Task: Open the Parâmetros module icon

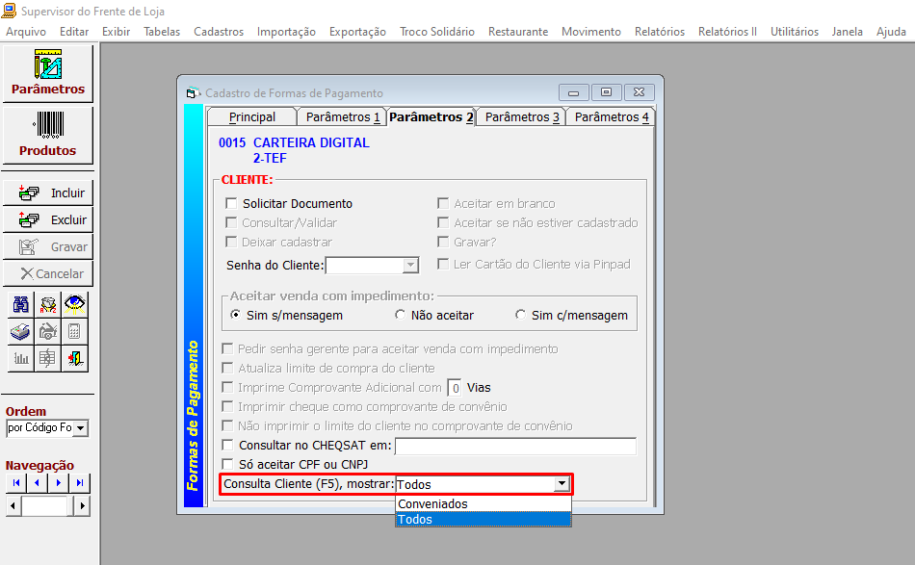Action: point(48,73)
